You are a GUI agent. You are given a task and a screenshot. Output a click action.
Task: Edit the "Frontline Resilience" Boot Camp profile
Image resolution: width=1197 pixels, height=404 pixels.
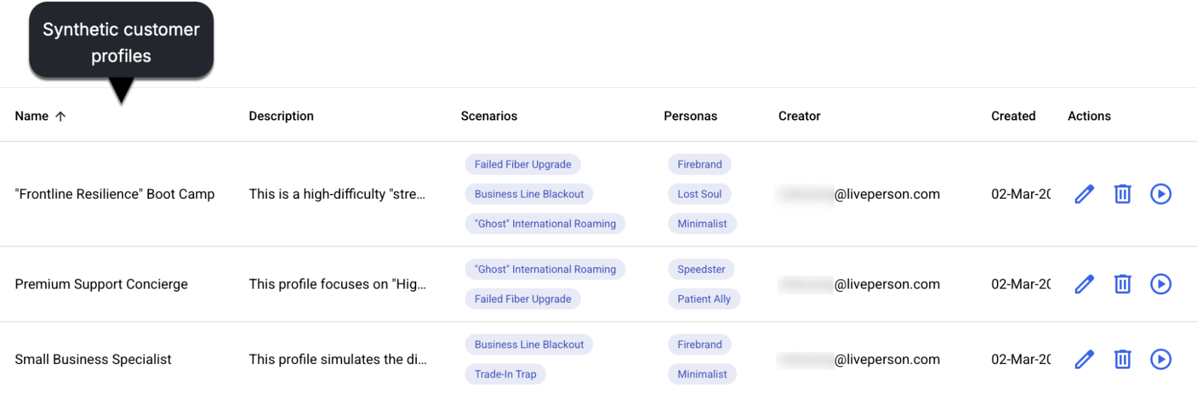click(1083, 194)
